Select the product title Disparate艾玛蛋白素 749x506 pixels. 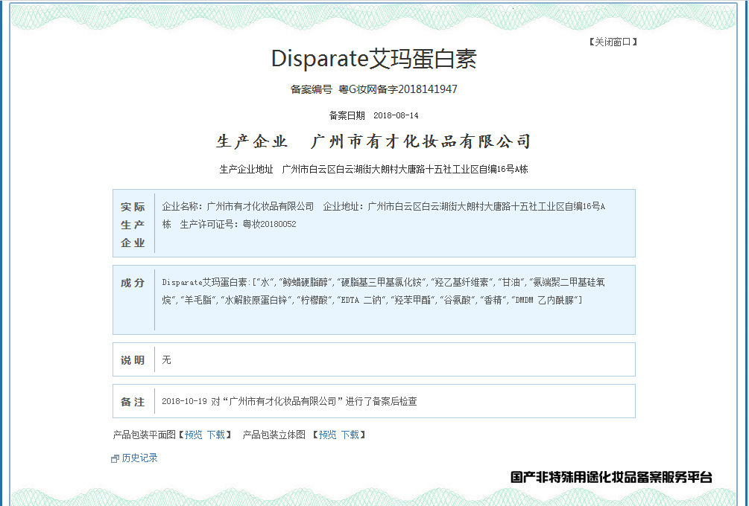[374, 59]
